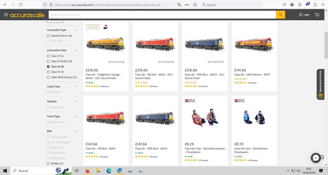328x175 pixels.
Task: Click the yellow search magnifier button
Action: point(280,15)
